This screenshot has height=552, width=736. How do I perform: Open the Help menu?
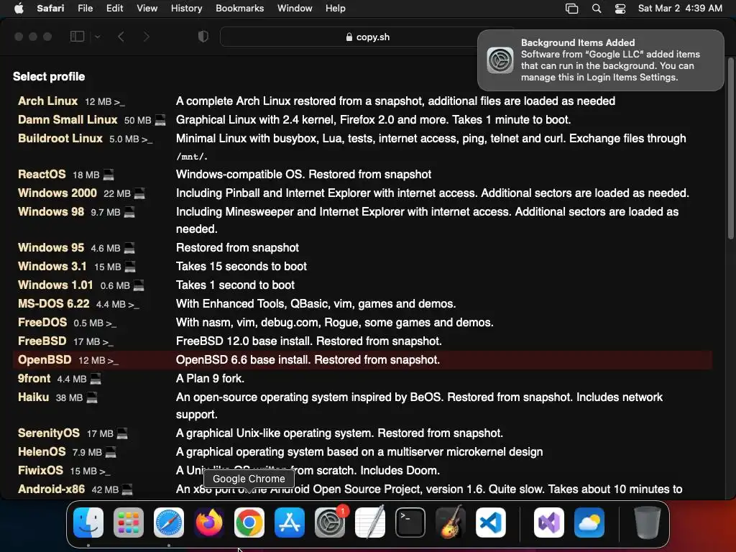click(335, 8)
